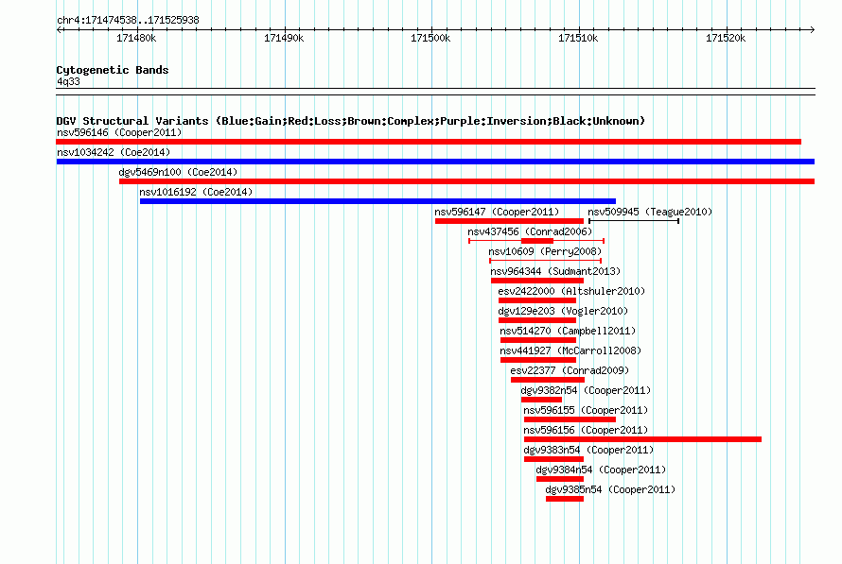Image resolution: width=842 pixels, height=564 pixels.
Task: Click the ruler's left arrowhead
Action: click(x=59, y=30)
